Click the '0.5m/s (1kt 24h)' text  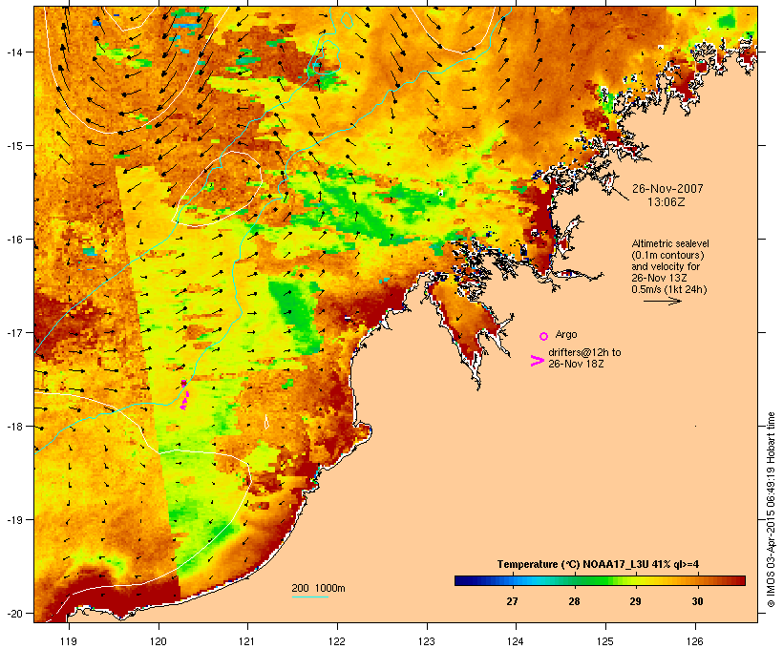(669, 289)
